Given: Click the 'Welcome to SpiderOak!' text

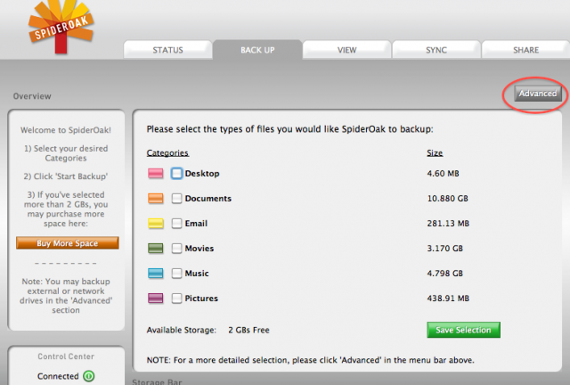Looking at the screenshot, I should 66,130.
